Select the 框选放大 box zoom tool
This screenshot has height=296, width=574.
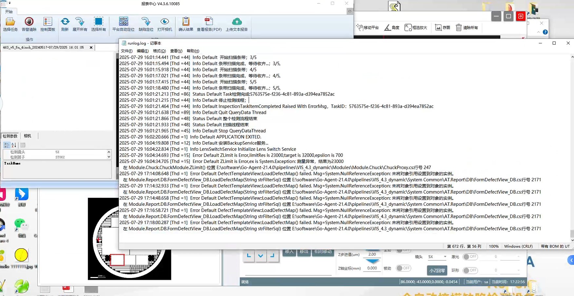tap(416, 28)
